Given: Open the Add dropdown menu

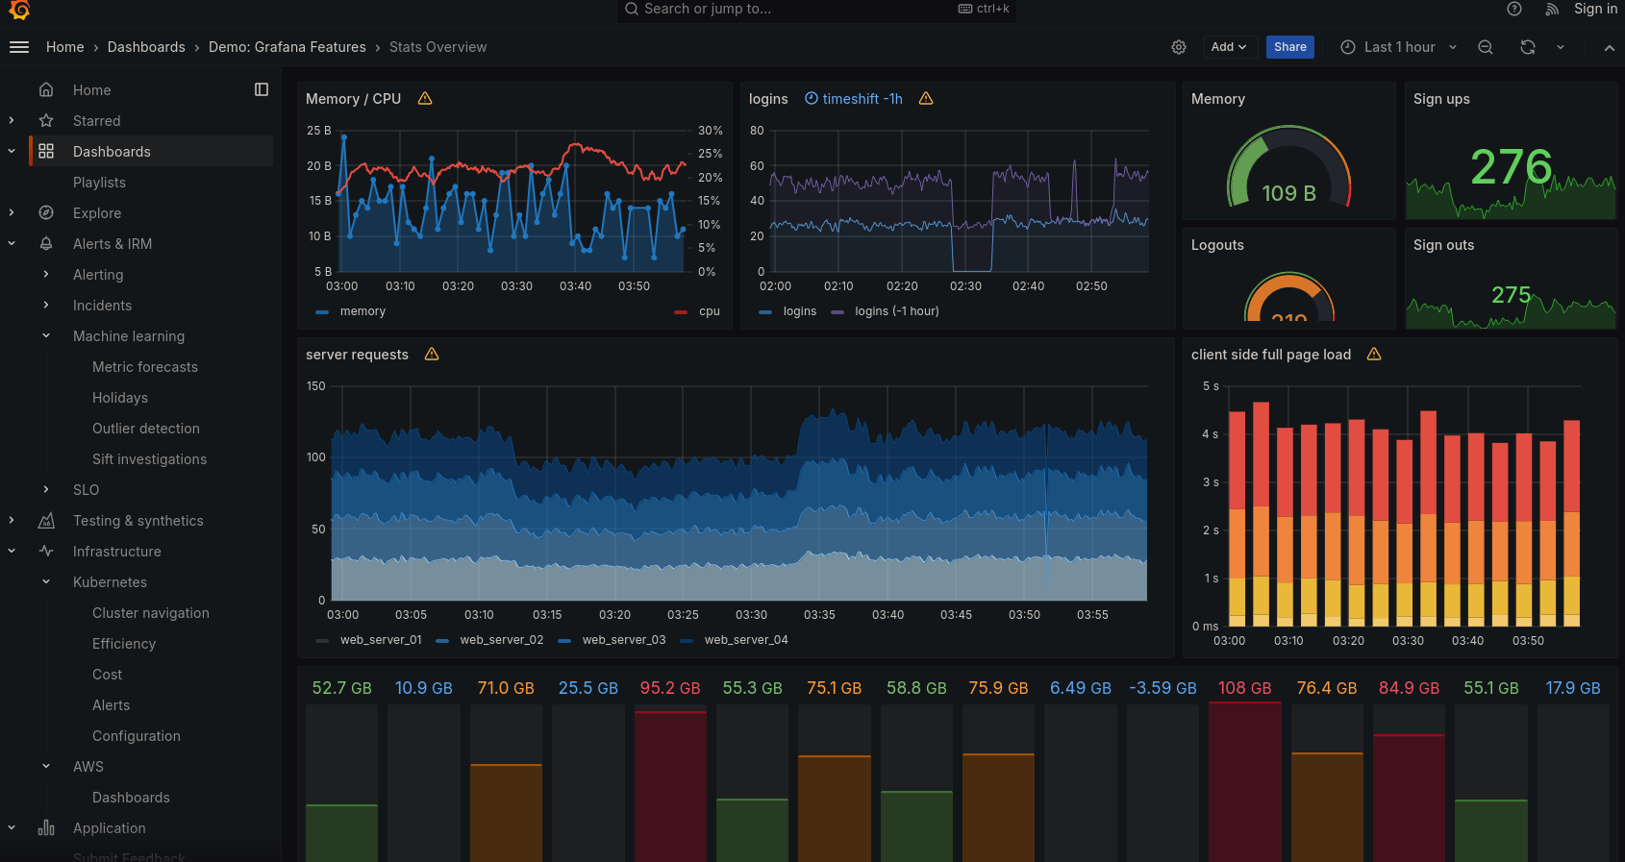Looking at the screenshot, I should [1228, 47].
